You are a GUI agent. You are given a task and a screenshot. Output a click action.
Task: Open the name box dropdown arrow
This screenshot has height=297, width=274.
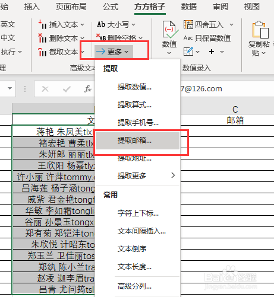pyautogui.click(x=10, y=88)
